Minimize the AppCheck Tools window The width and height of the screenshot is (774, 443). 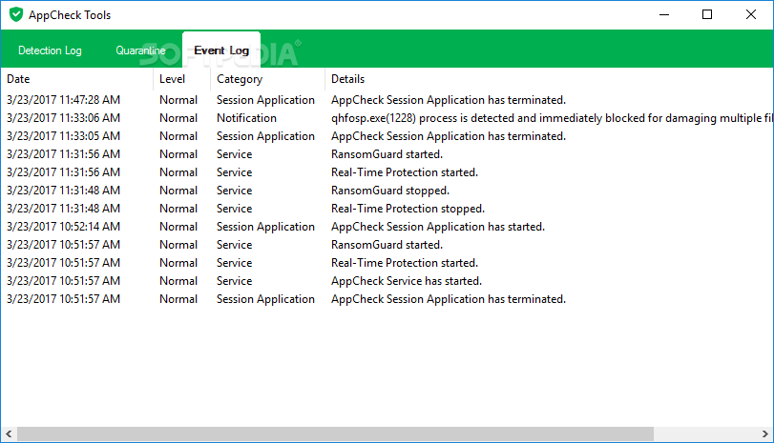664,15
